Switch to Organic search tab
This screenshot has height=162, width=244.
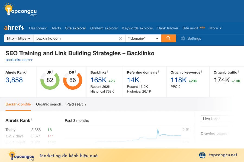pos(49,104)
